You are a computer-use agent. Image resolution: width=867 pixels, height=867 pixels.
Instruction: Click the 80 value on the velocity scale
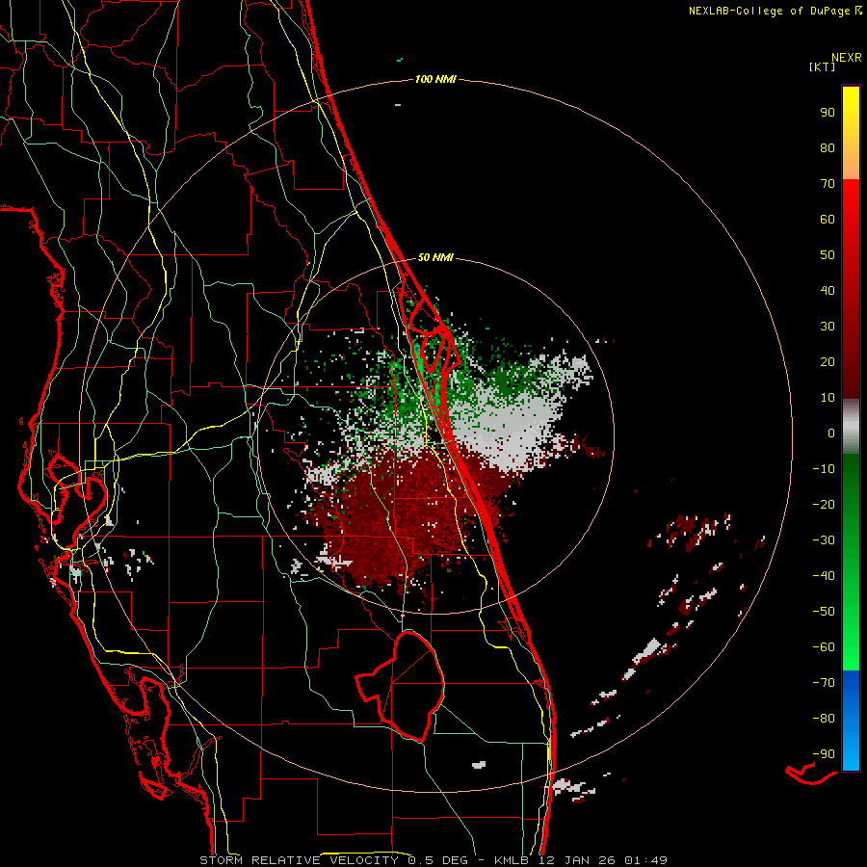click(828, 148)
